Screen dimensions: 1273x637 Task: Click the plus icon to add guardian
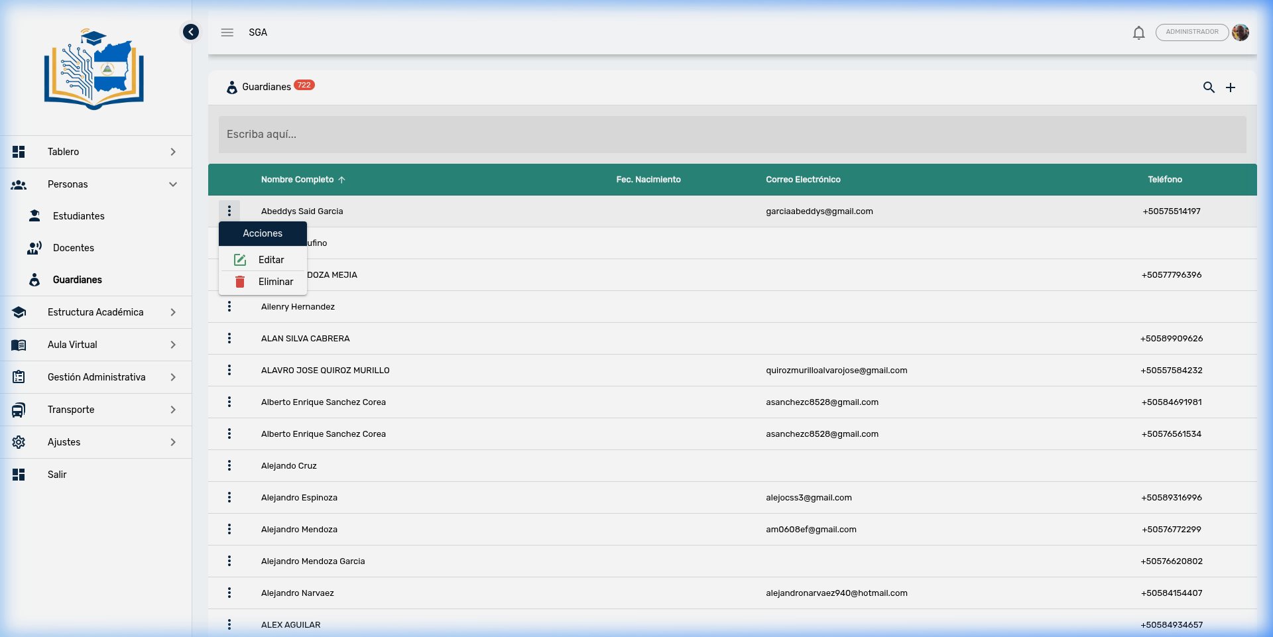(1231, 87)
